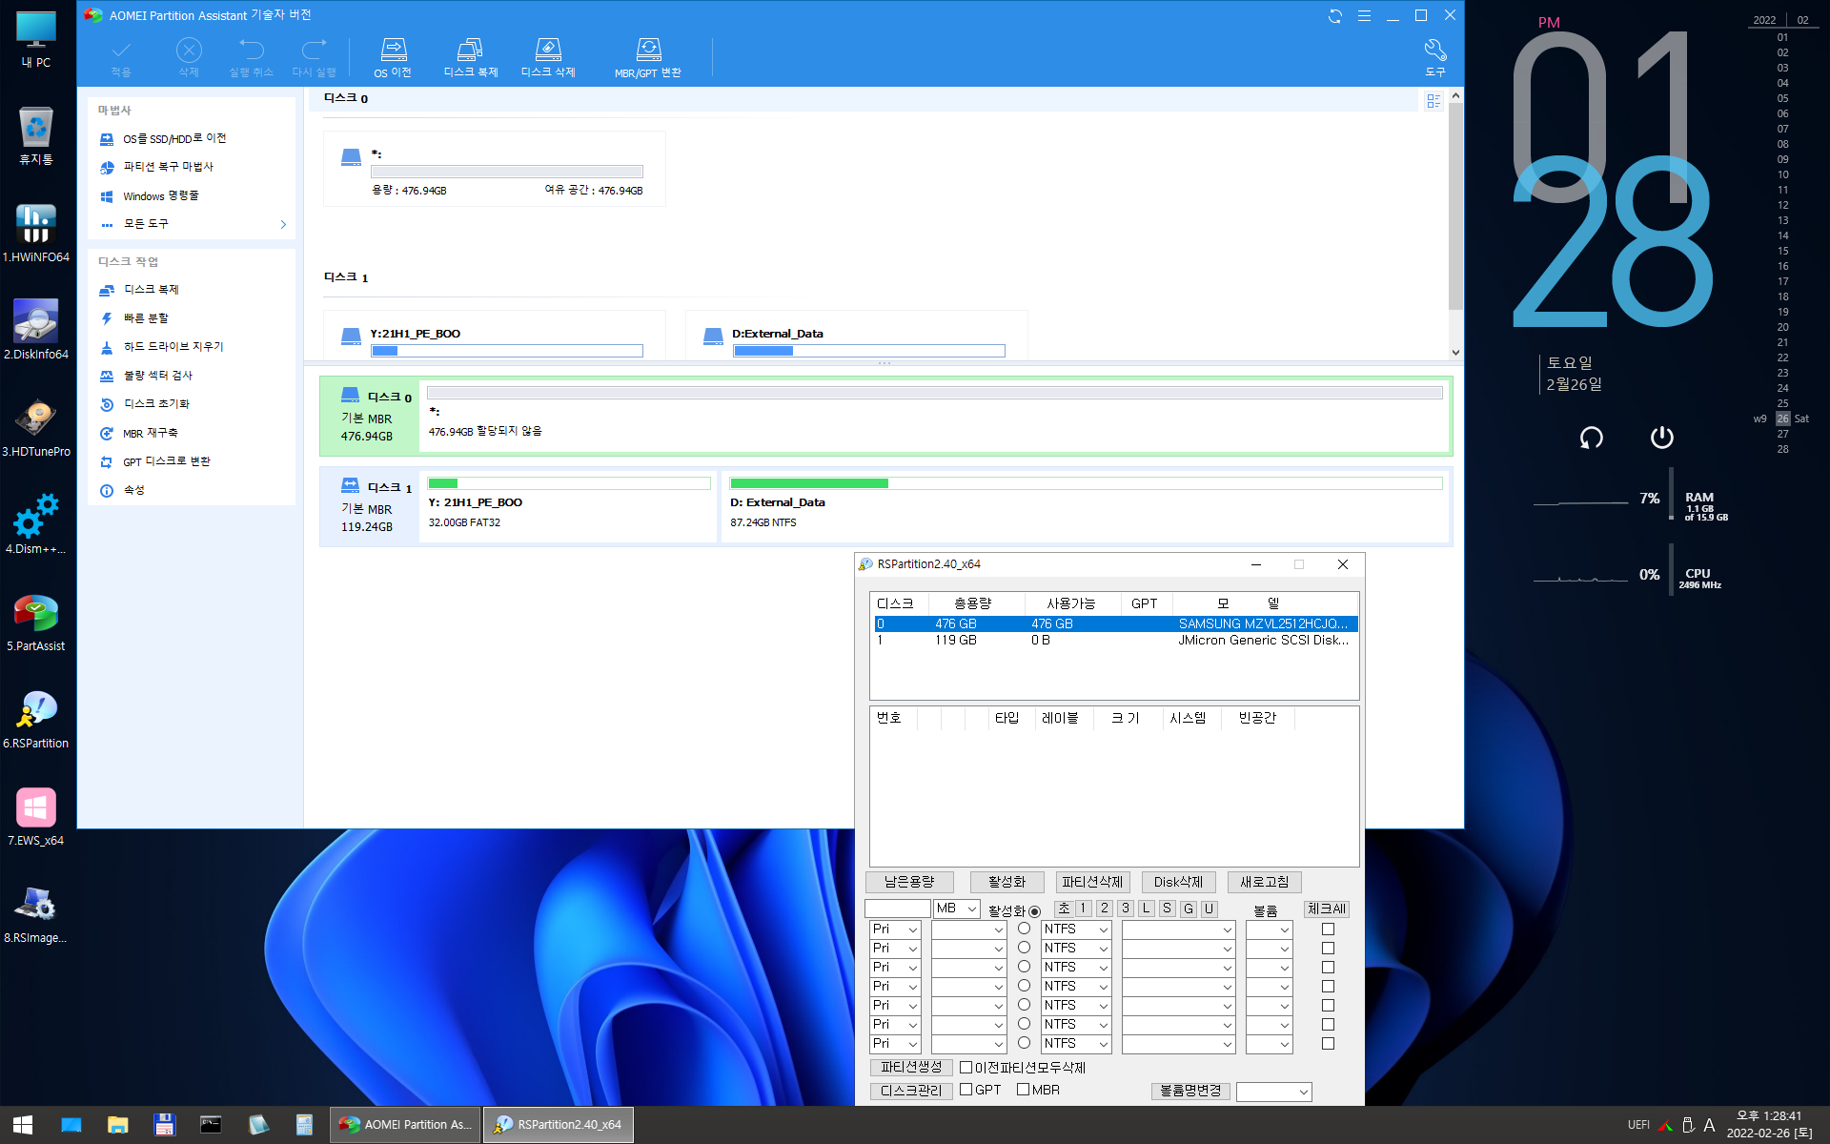Launch 3.HDTunePro desktop shortcut
This screenshot has width=1830, height=1144.
(x=36, y=428)
